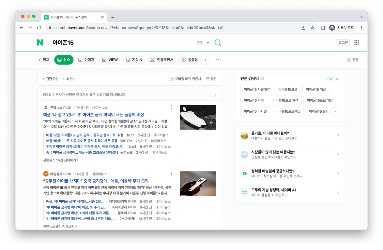383x250 pixels.
Task: Open 사람들이 많이 찾는 여행지는? promo chevron
Action: click(338, 155)
